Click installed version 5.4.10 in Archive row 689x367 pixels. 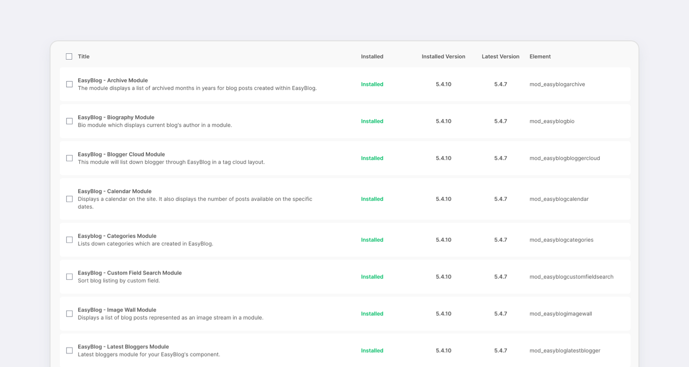443,84
